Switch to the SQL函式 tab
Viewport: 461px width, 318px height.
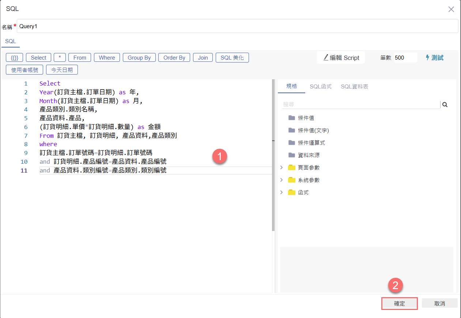(320, 87)
